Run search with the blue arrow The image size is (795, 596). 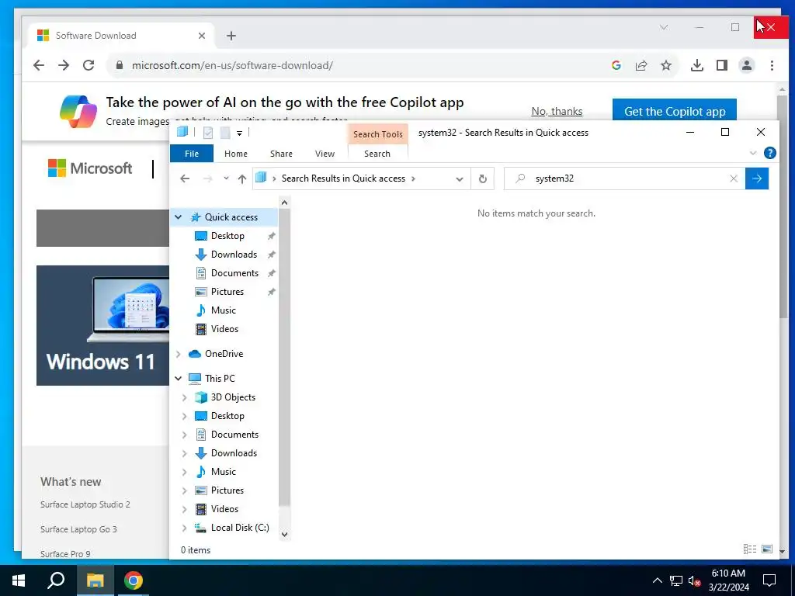(757, 178)
